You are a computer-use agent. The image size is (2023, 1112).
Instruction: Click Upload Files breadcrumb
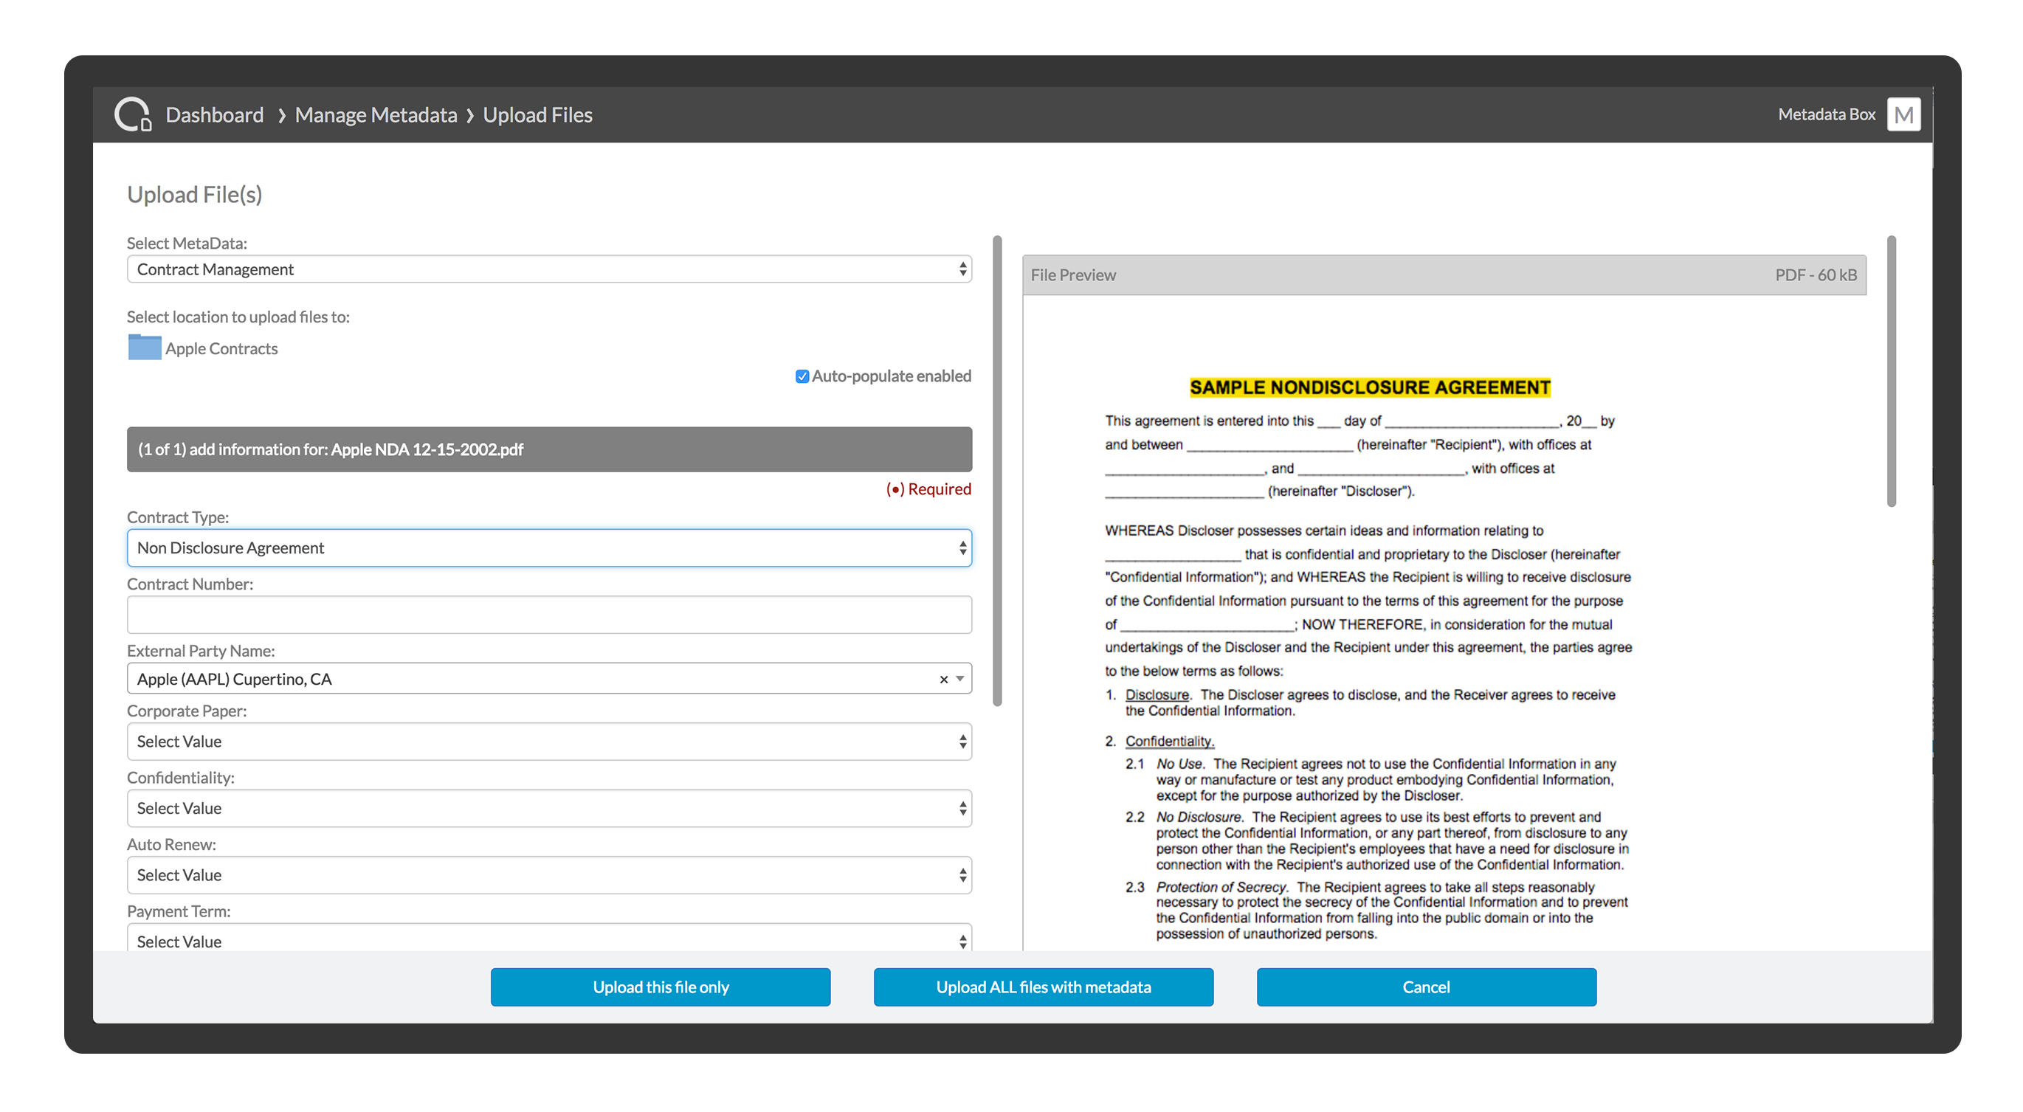click(537, 114)
